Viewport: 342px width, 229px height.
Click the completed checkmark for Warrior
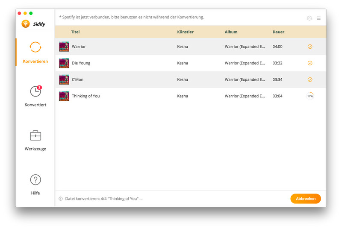click(310, 47)
